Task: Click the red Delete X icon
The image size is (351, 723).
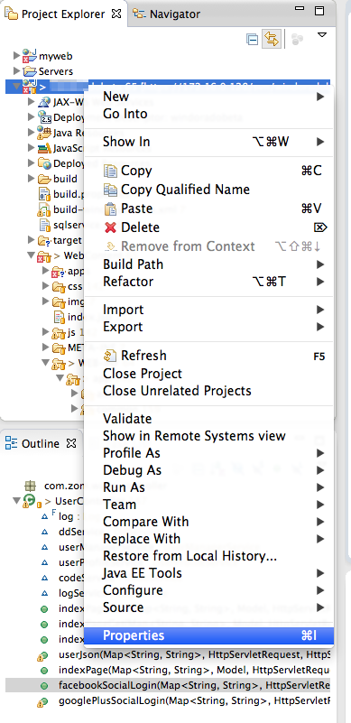Action: coord(111,227)
